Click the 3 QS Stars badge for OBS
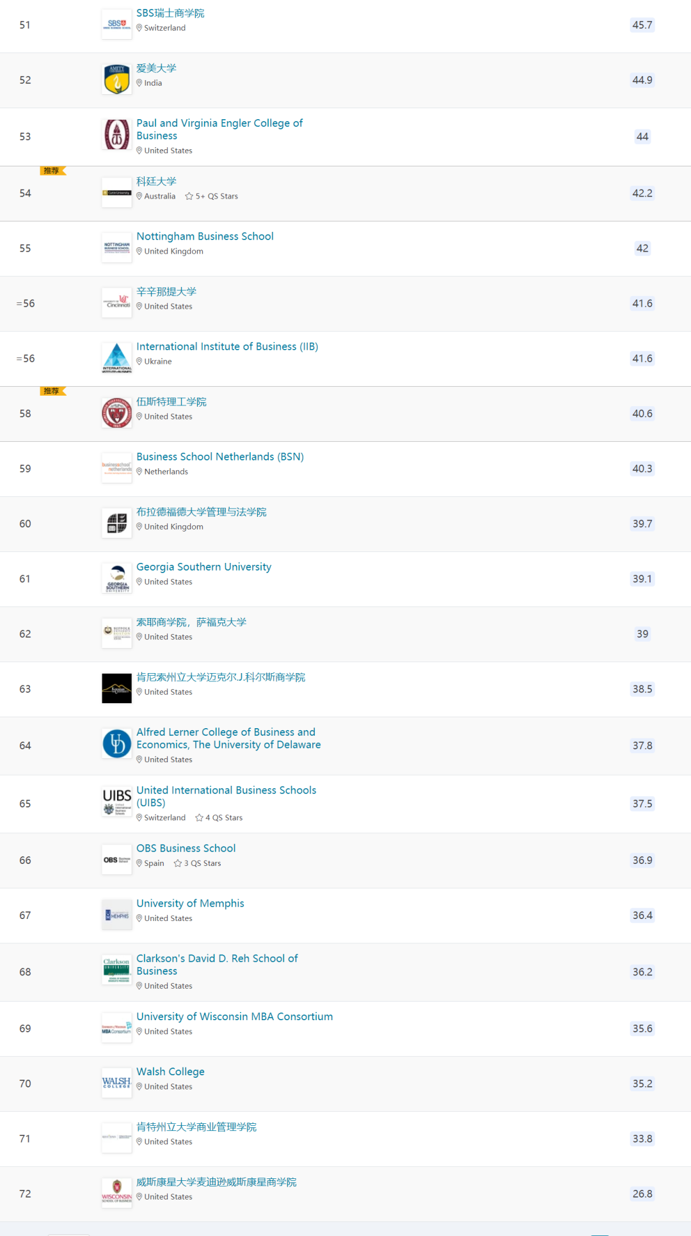 coord(197,863)
